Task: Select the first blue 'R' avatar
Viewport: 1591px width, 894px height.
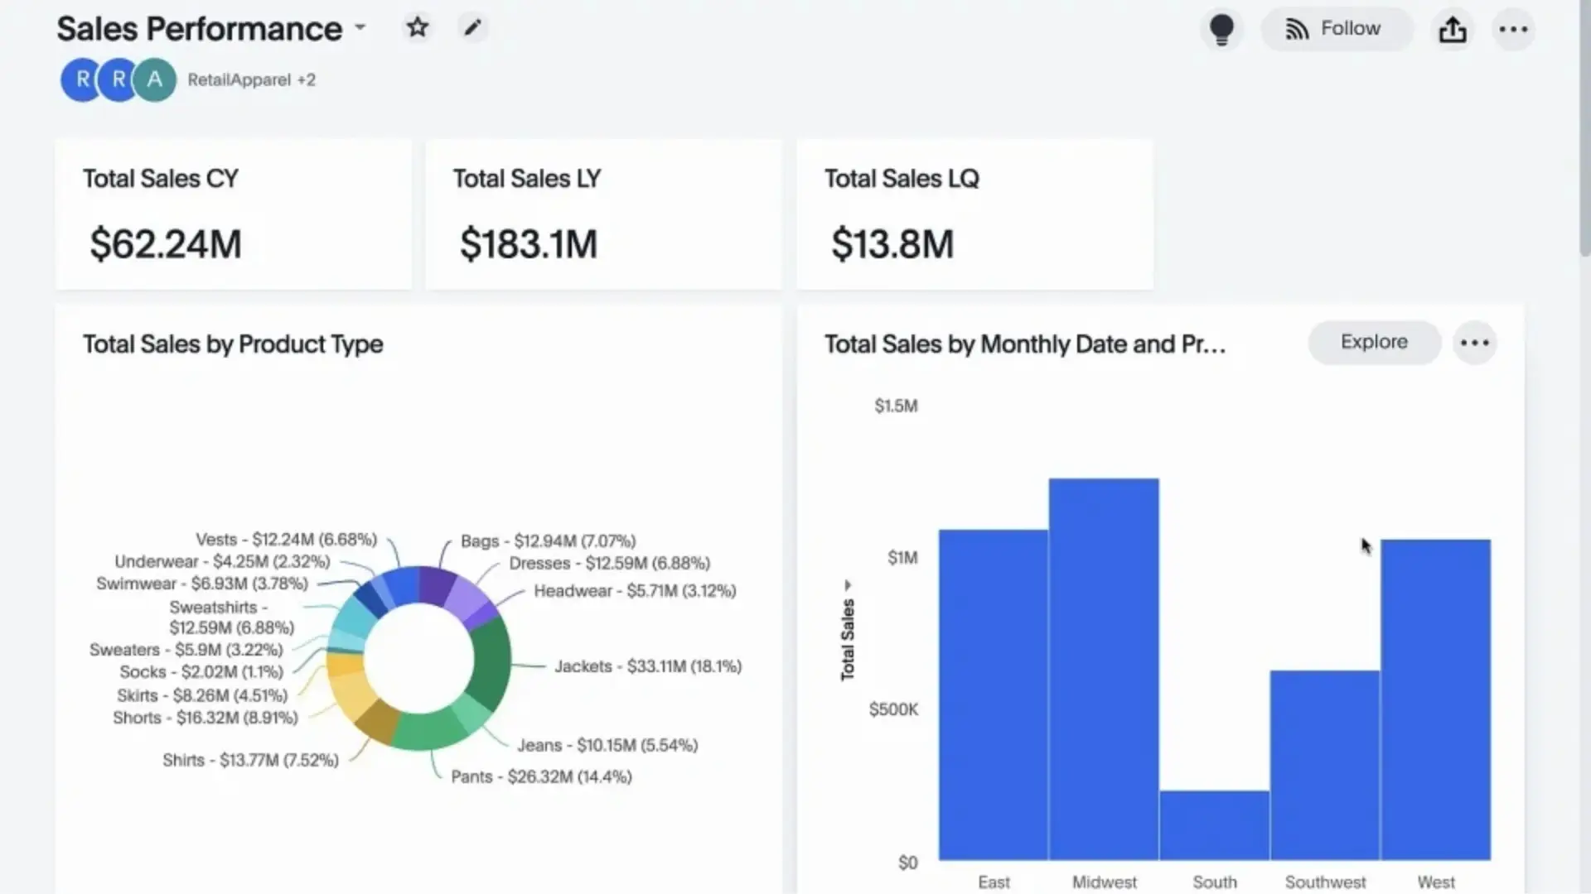Action: (x=82, y=79)
